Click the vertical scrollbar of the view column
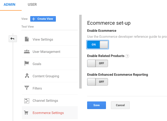The image size is (167, 121). pos(81,52)
